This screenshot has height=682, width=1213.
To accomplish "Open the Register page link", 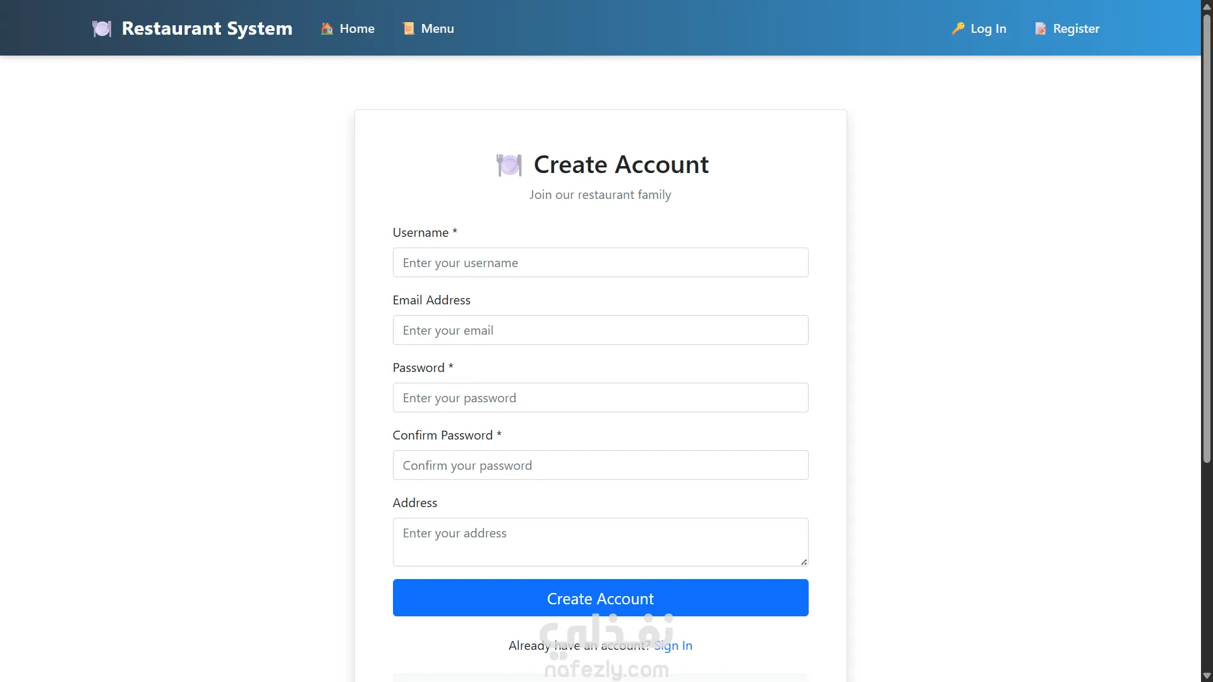I will click(x=1076, y=29).
